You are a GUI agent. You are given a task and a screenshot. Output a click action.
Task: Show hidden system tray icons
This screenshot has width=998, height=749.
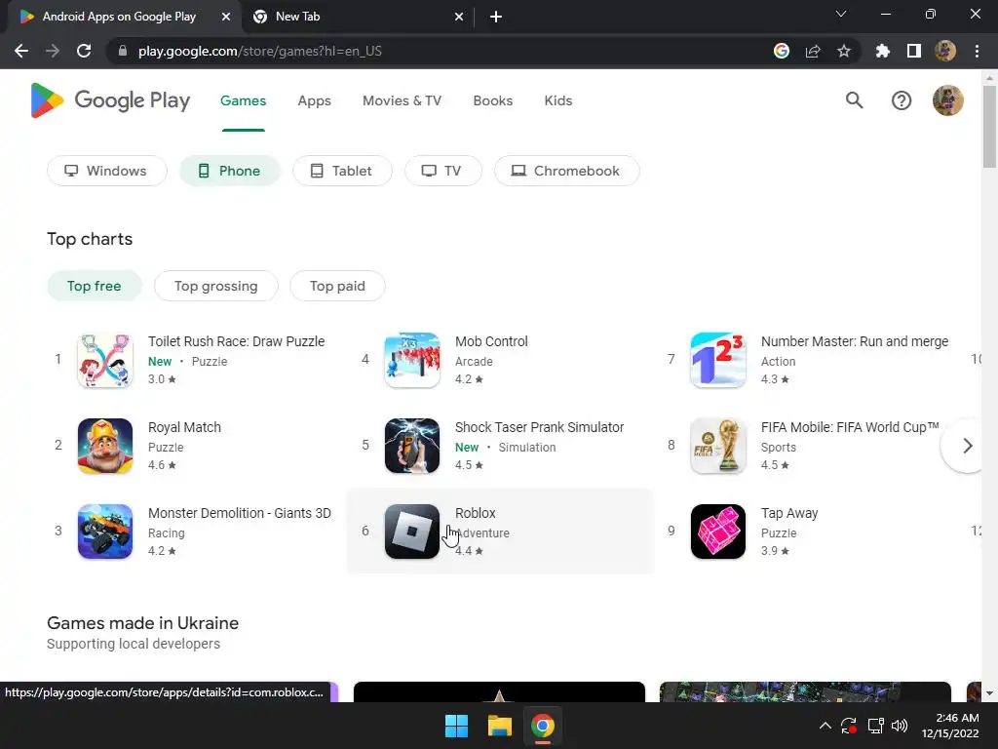click(825, 726)
